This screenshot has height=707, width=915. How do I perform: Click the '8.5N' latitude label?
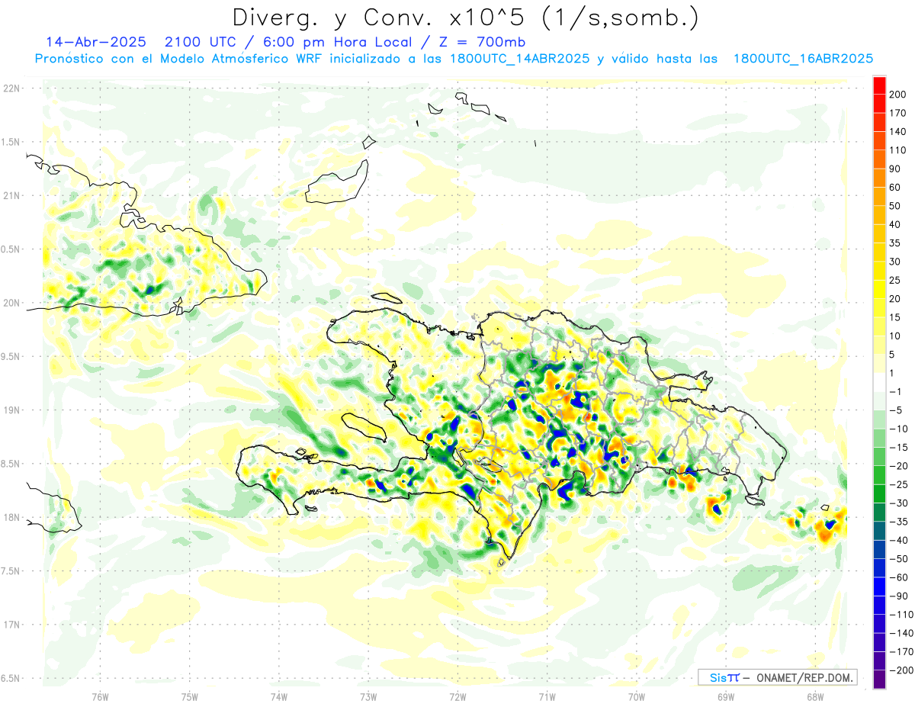tap(11, 464)
